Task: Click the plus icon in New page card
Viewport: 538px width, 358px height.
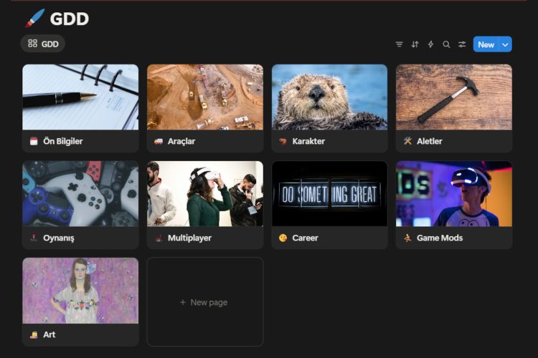Action: (183, 302)
